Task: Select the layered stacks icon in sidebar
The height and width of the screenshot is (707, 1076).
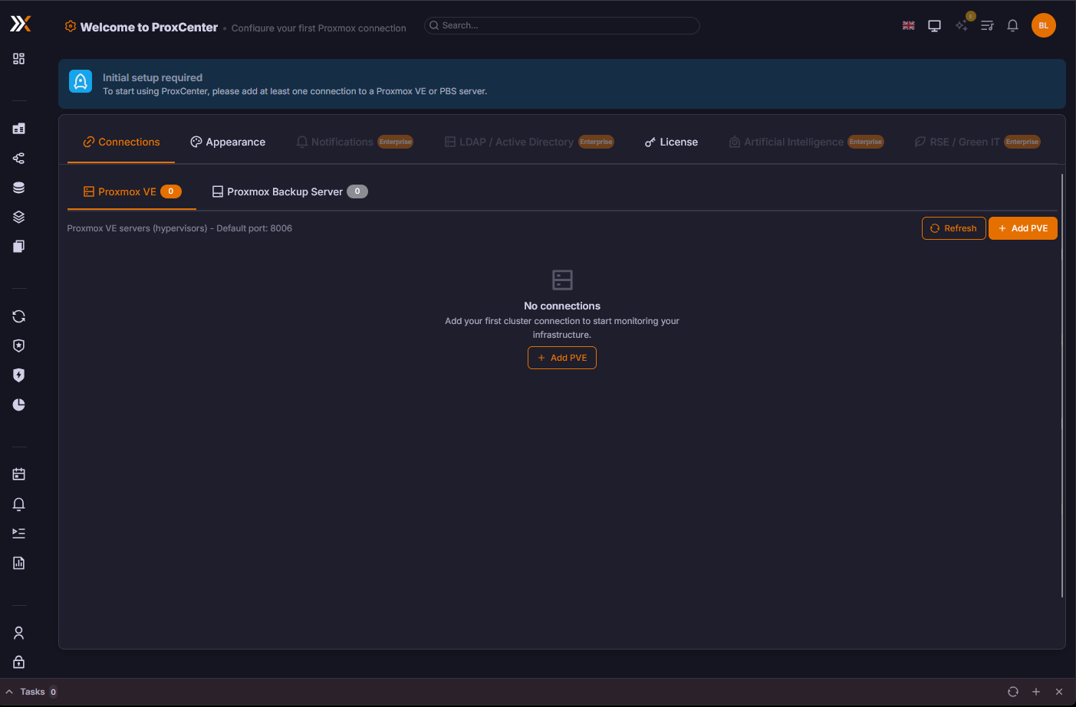Action: coord(18,217)
